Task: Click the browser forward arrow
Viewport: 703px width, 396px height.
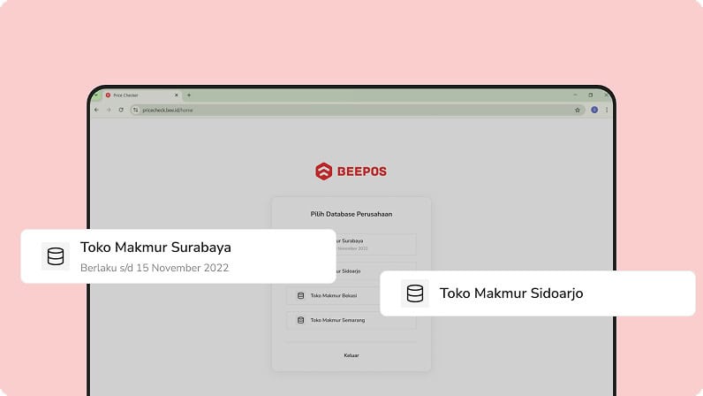Action: click(109, 110)
